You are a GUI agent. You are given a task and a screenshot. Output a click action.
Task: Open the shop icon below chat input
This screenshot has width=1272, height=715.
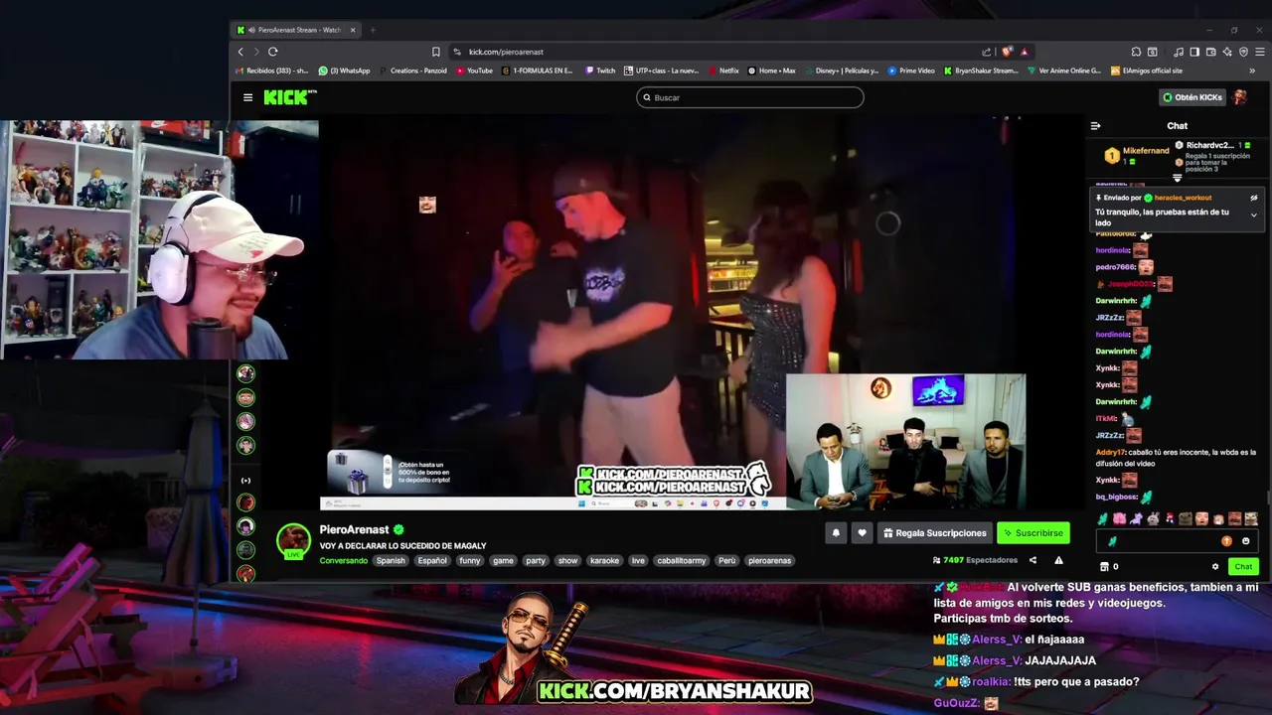click(1104, 567)
